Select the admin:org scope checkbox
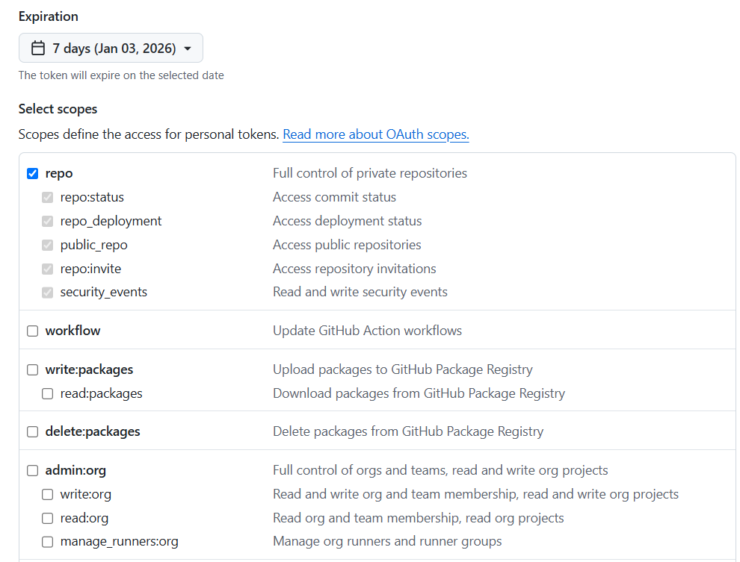The height and width of the screenshot is (562, 740). click(x=32, y=470)
